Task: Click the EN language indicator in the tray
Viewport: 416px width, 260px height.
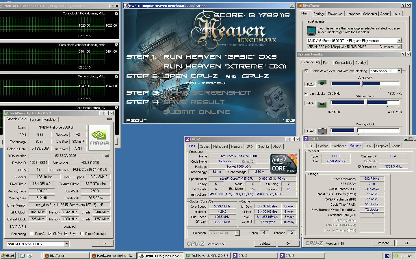Action: [387, 256]
